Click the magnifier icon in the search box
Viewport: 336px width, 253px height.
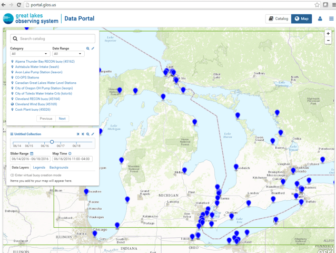click(15, 38)
